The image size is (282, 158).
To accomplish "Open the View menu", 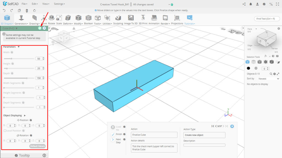I will 46,4.
